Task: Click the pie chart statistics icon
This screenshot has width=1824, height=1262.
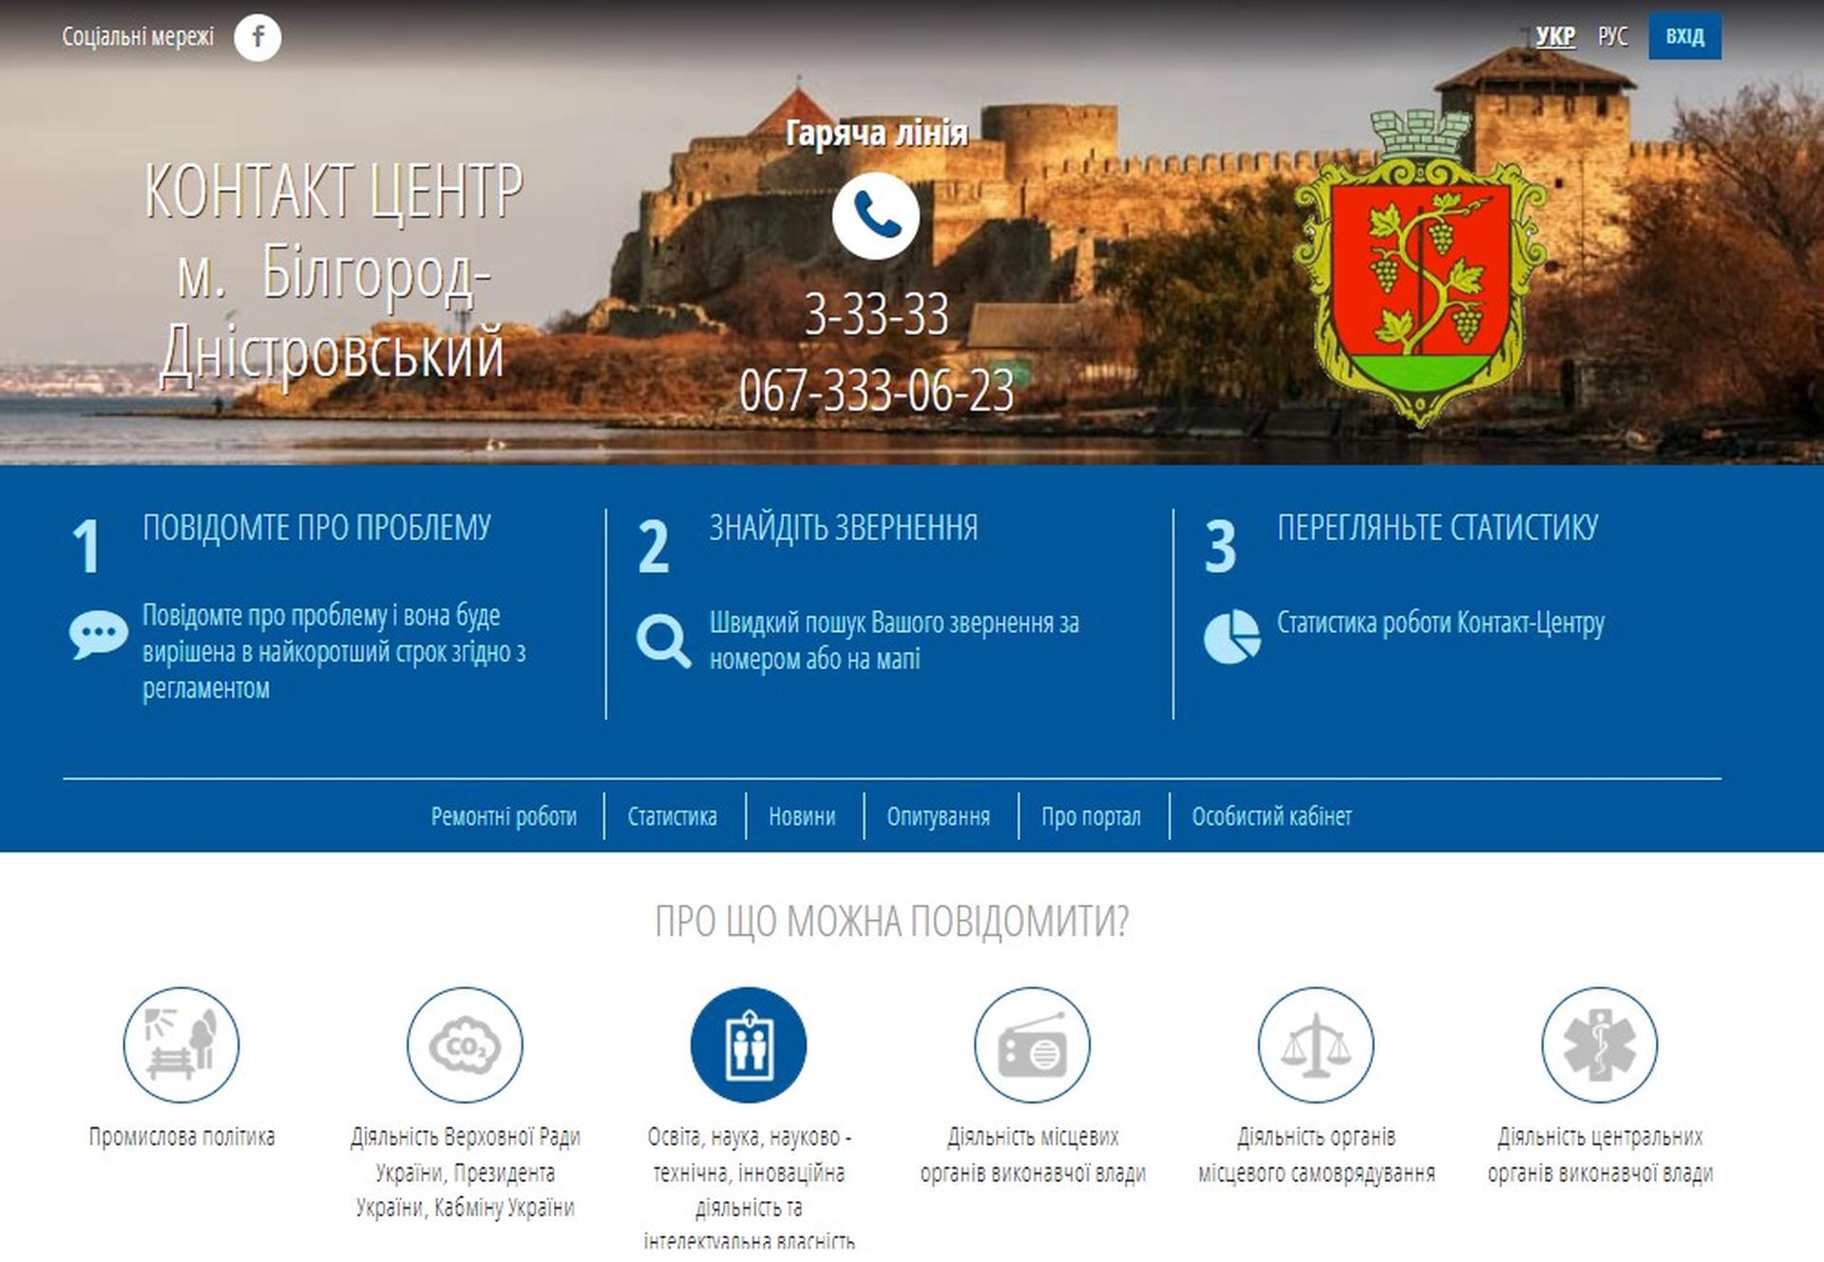Action: [1231, 637]
